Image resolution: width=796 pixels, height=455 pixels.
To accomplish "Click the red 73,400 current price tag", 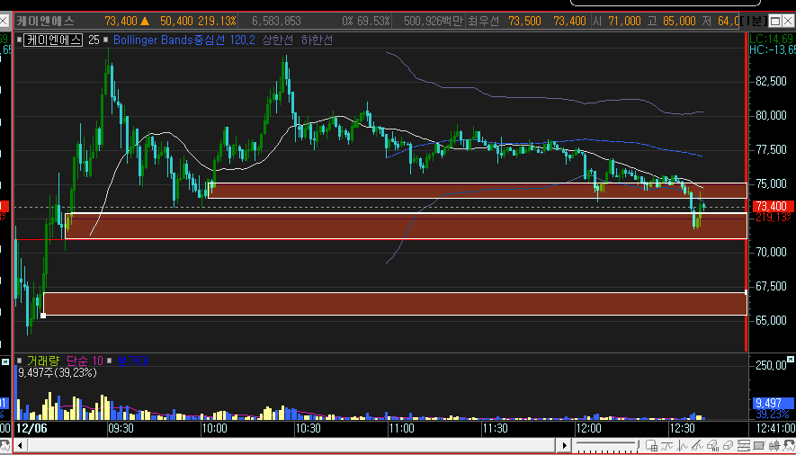I will pyautogui.click(x=772, y=206).
